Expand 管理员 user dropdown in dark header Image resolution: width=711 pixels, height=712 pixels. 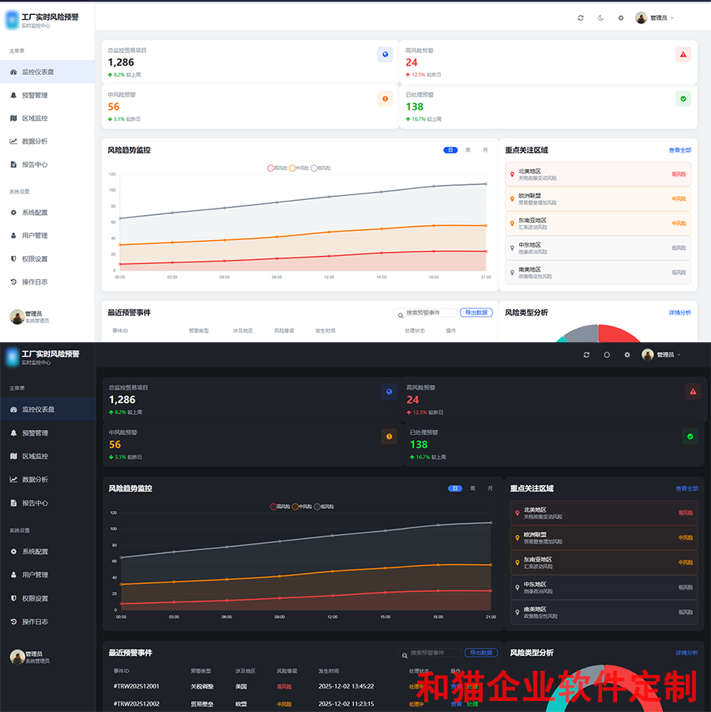(661, 355)
